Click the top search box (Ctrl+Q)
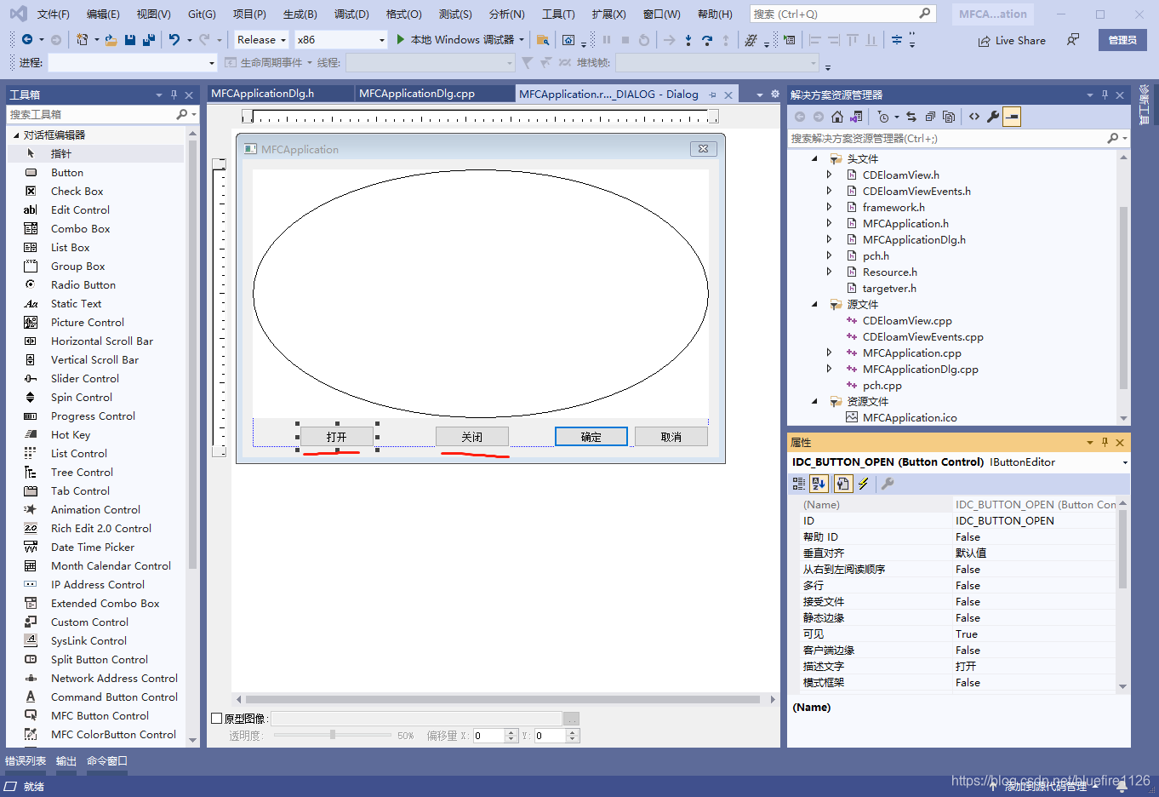The height and width of the screenshot is (797, 1159). [x=842, y=14]
